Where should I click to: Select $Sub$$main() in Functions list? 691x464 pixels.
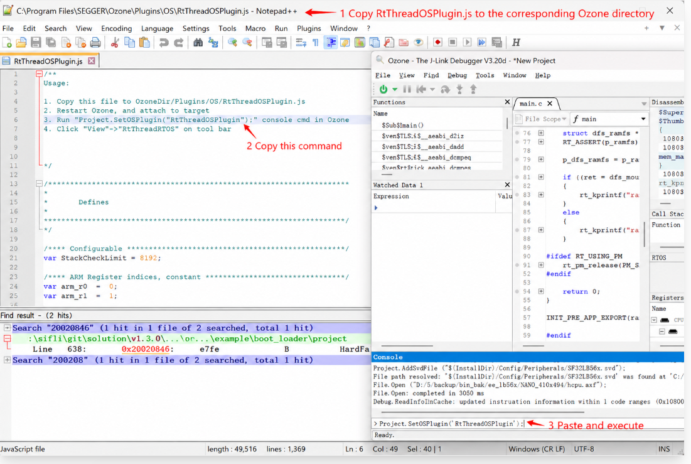click(402, 126)
